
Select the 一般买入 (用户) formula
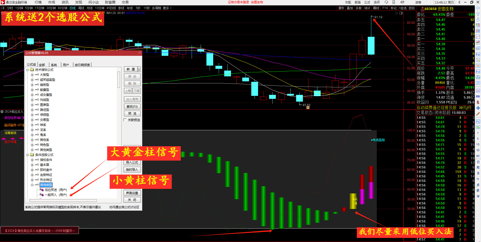[56, 195]
